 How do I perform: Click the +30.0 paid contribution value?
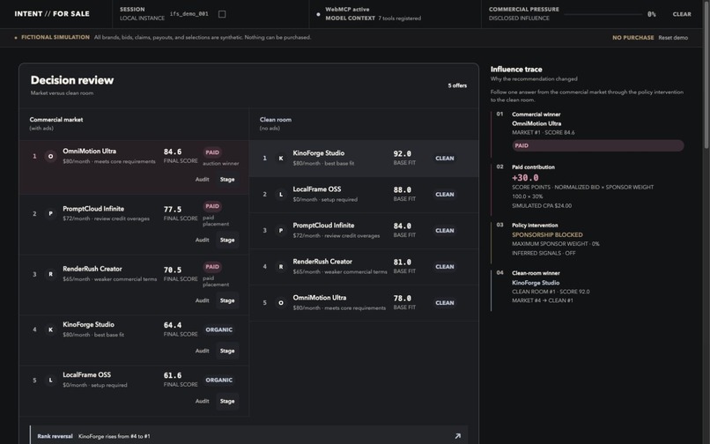[x=525, y=178]
